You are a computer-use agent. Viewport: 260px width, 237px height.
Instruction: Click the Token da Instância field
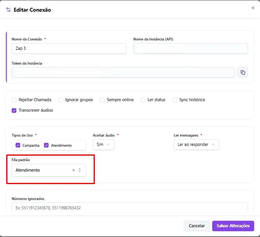point(123,72)
